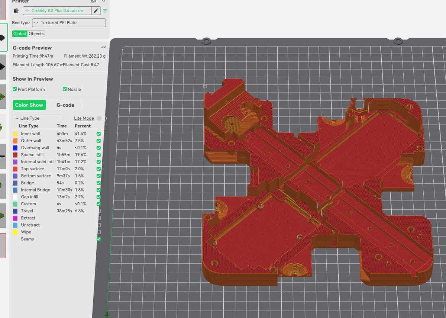Viewport: 446px width, 318px height.
Task: Uncheck the Nozzle preview checkbox
Action: [65, 89]
